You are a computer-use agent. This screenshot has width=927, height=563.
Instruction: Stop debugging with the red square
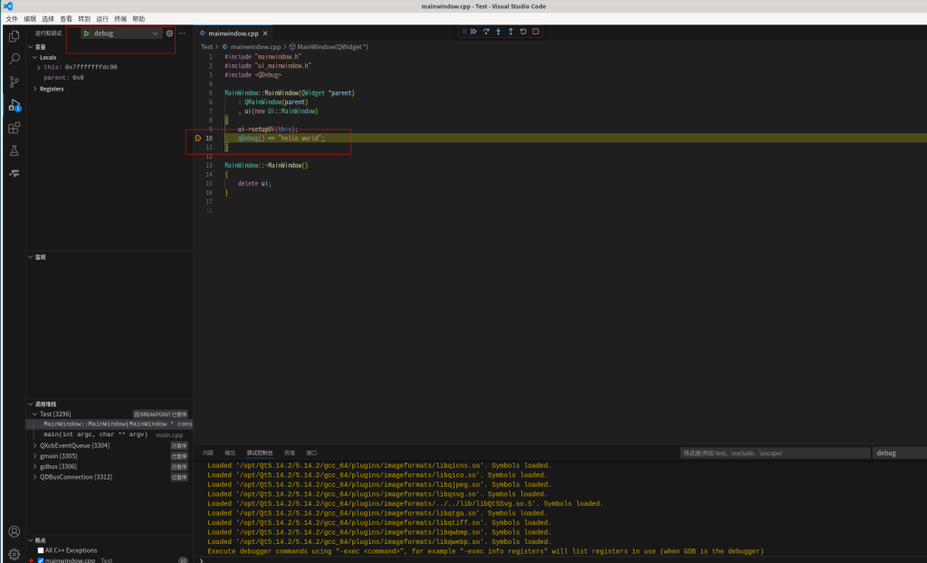coord(536,32)
